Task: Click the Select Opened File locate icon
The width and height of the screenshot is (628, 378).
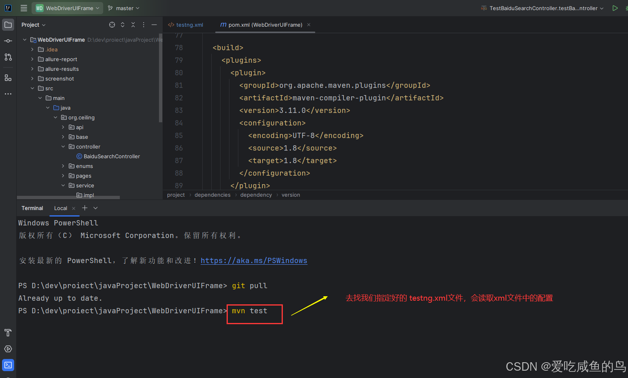Action: pyautogui.click(x=112, y=25)
